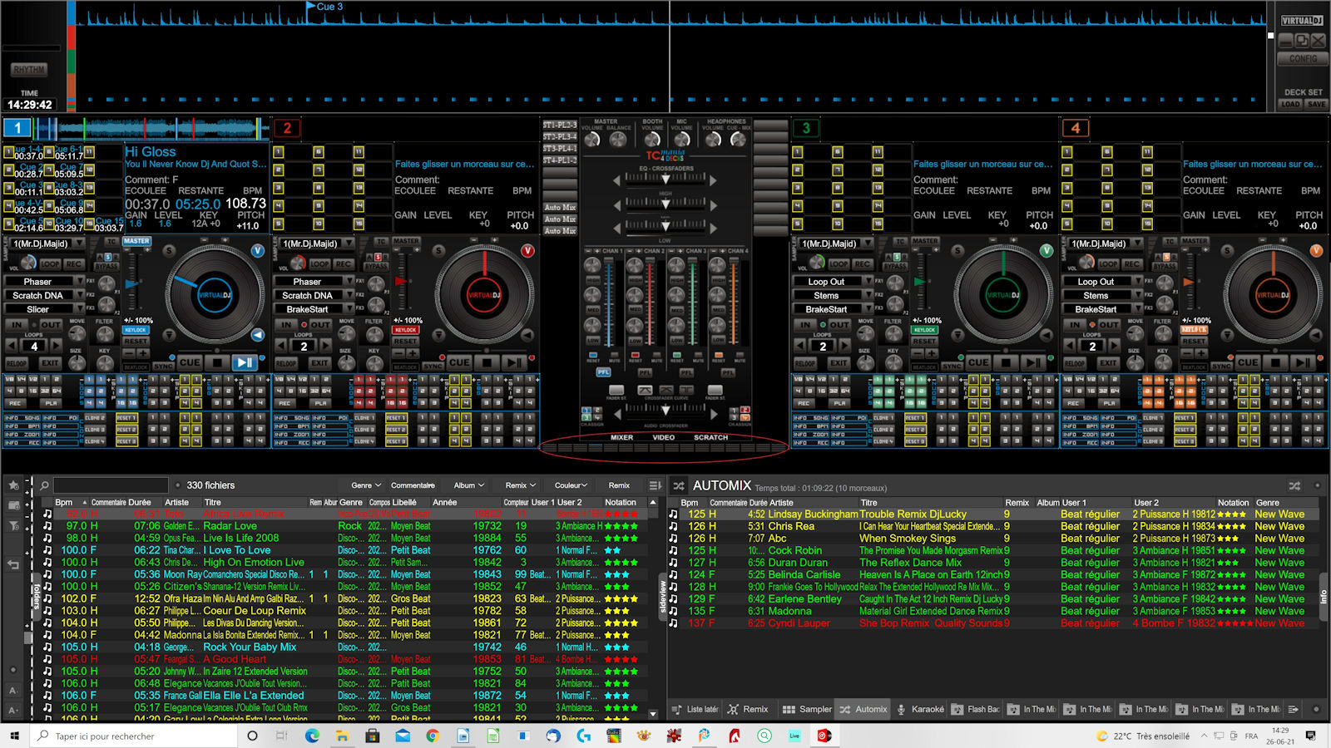Image resolution: width=1331 pixels, height=748 pixels.
Task: Click play/pause on deck 2
Action: click(514, 362)
